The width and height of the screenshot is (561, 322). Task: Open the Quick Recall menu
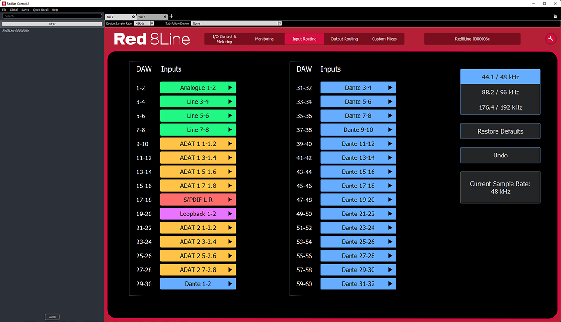click(x=40, y=10)
